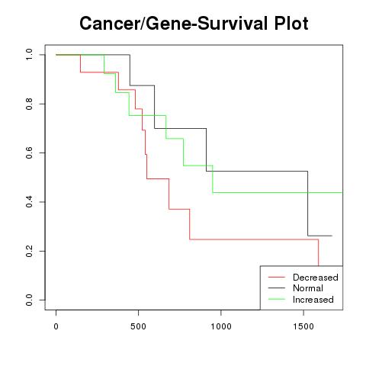The image size is (366, 366).
Task: Click the 0.2 y-axis tick label
Action: click(x=29, y=251)
